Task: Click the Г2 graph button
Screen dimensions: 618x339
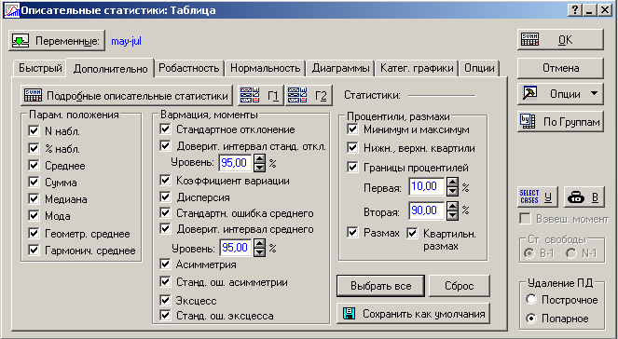Action: tap(309, 96)
